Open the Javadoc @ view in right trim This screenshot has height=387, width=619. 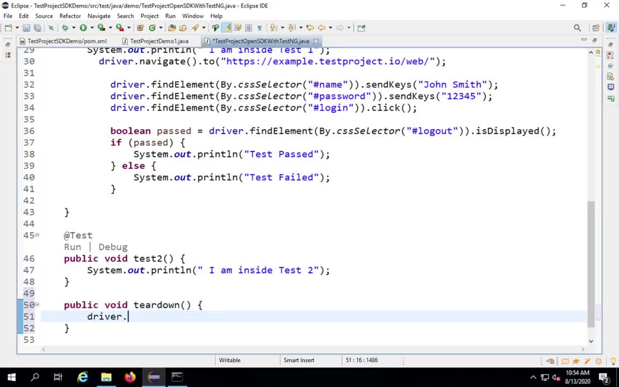coord(611,66)
